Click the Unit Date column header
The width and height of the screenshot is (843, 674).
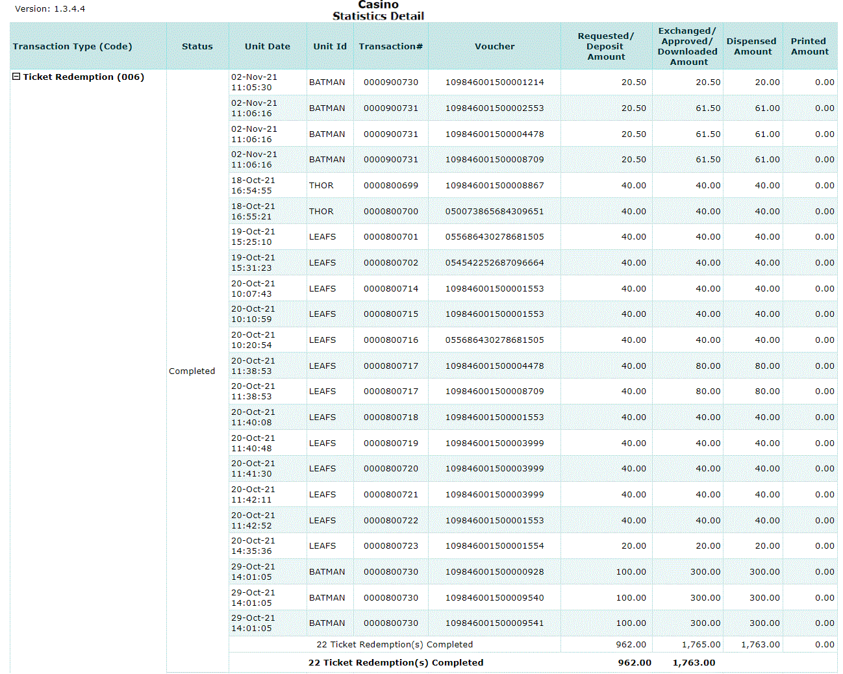coord(268,47)
